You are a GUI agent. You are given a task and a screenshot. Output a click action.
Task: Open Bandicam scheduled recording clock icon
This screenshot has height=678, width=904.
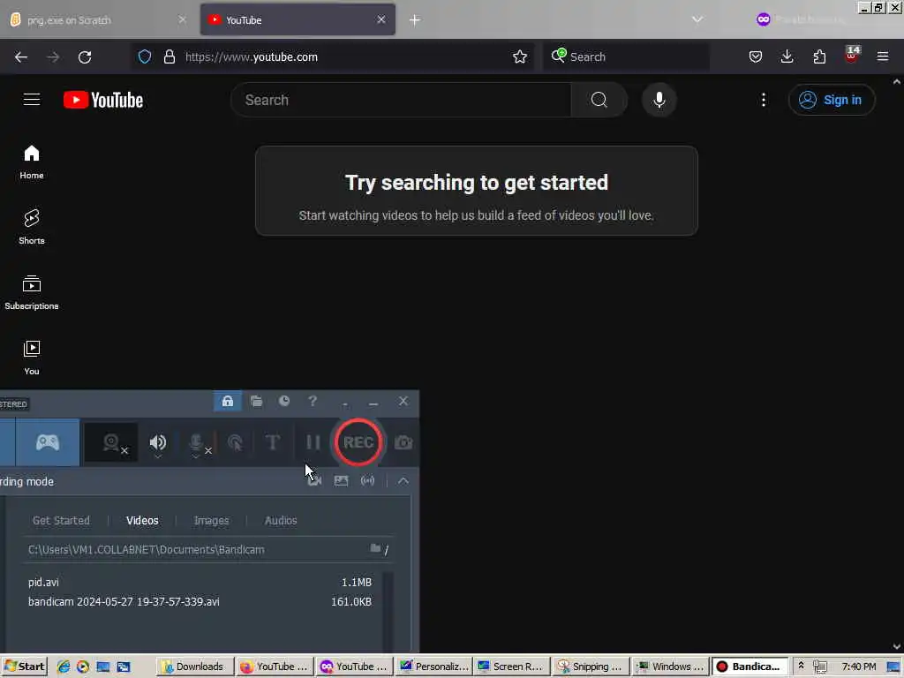(x=284, y=402)
